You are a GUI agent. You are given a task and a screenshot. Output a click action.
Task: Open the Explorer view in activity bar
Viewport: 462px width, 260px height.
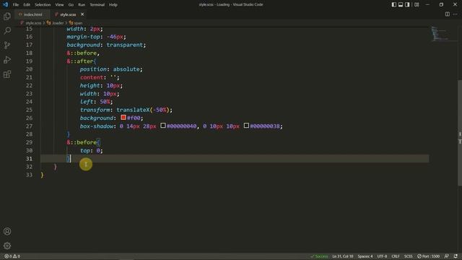pyautogui.click(x=7, y=16)
